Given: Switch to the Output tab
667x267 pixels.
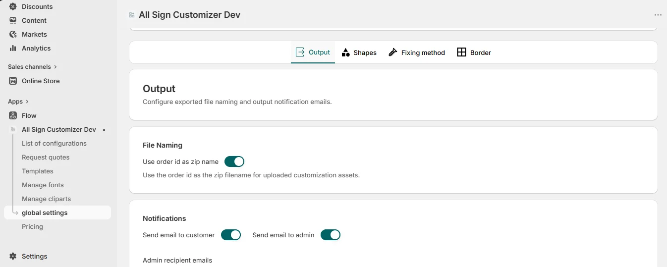Looking at the screenshot, I should click(x=313, y=52).
